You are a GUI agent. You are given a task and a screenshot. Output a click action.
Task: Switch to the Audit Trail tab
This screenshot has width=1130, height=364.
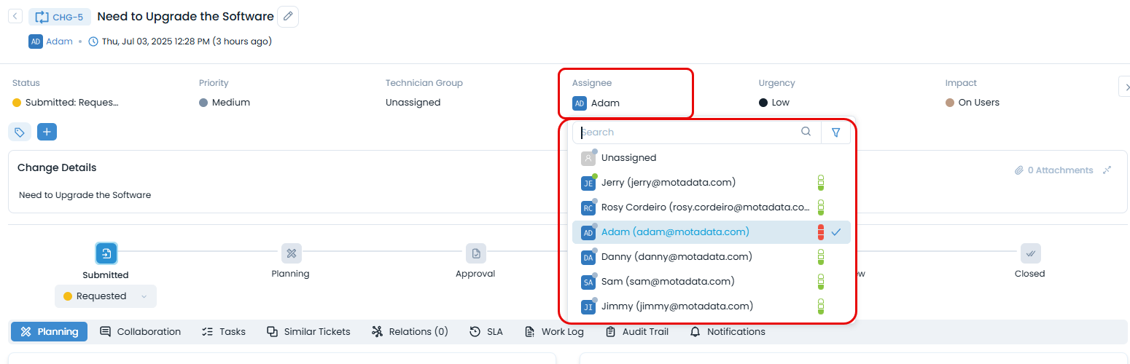pyautogui.click(x=637, y=332)
